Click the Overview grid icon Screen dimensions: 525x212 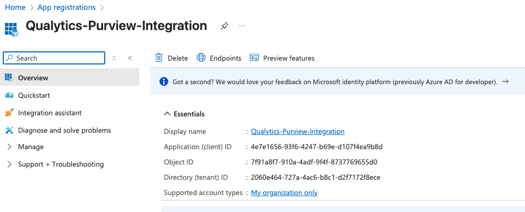click(9, 78)
